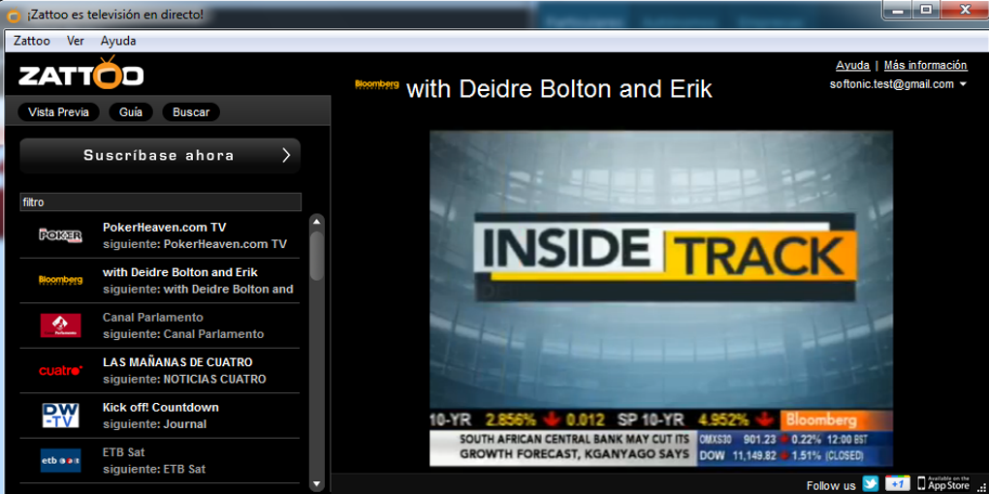
Task: Switch to Vista Previa tab
Action: pos(58,112)
